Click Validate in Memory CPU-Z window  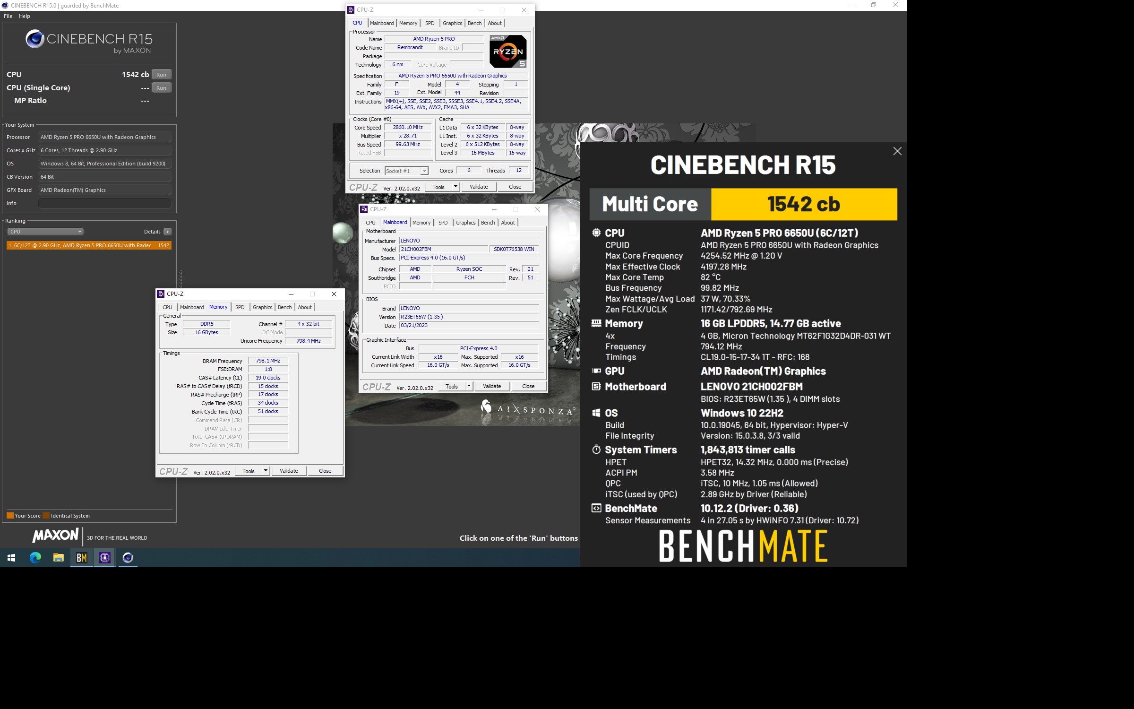tap(289, 471)
